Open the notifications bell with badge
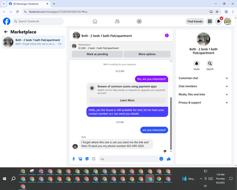This screenshot has height=190, width=237. point(219,21)
